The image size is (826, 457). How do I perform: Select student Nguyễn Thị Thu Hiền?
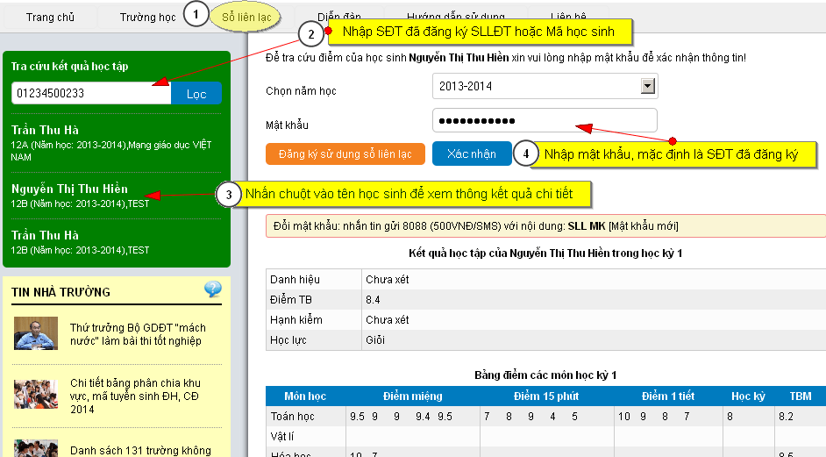pyautogui.click(x=69, y=189)
